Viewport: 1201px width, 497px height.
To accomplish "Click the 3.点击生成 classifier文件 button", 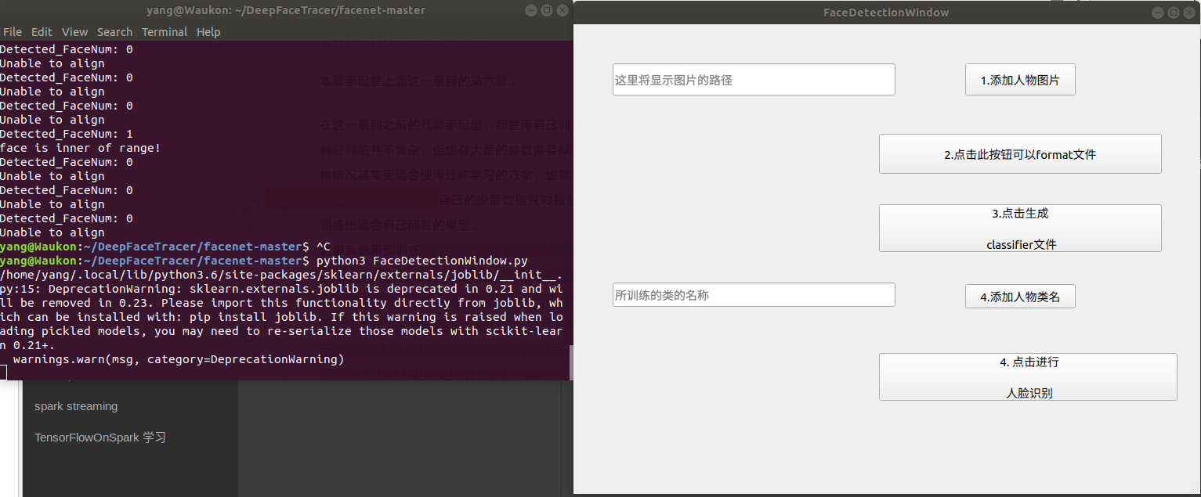I will click(1020, 229).
